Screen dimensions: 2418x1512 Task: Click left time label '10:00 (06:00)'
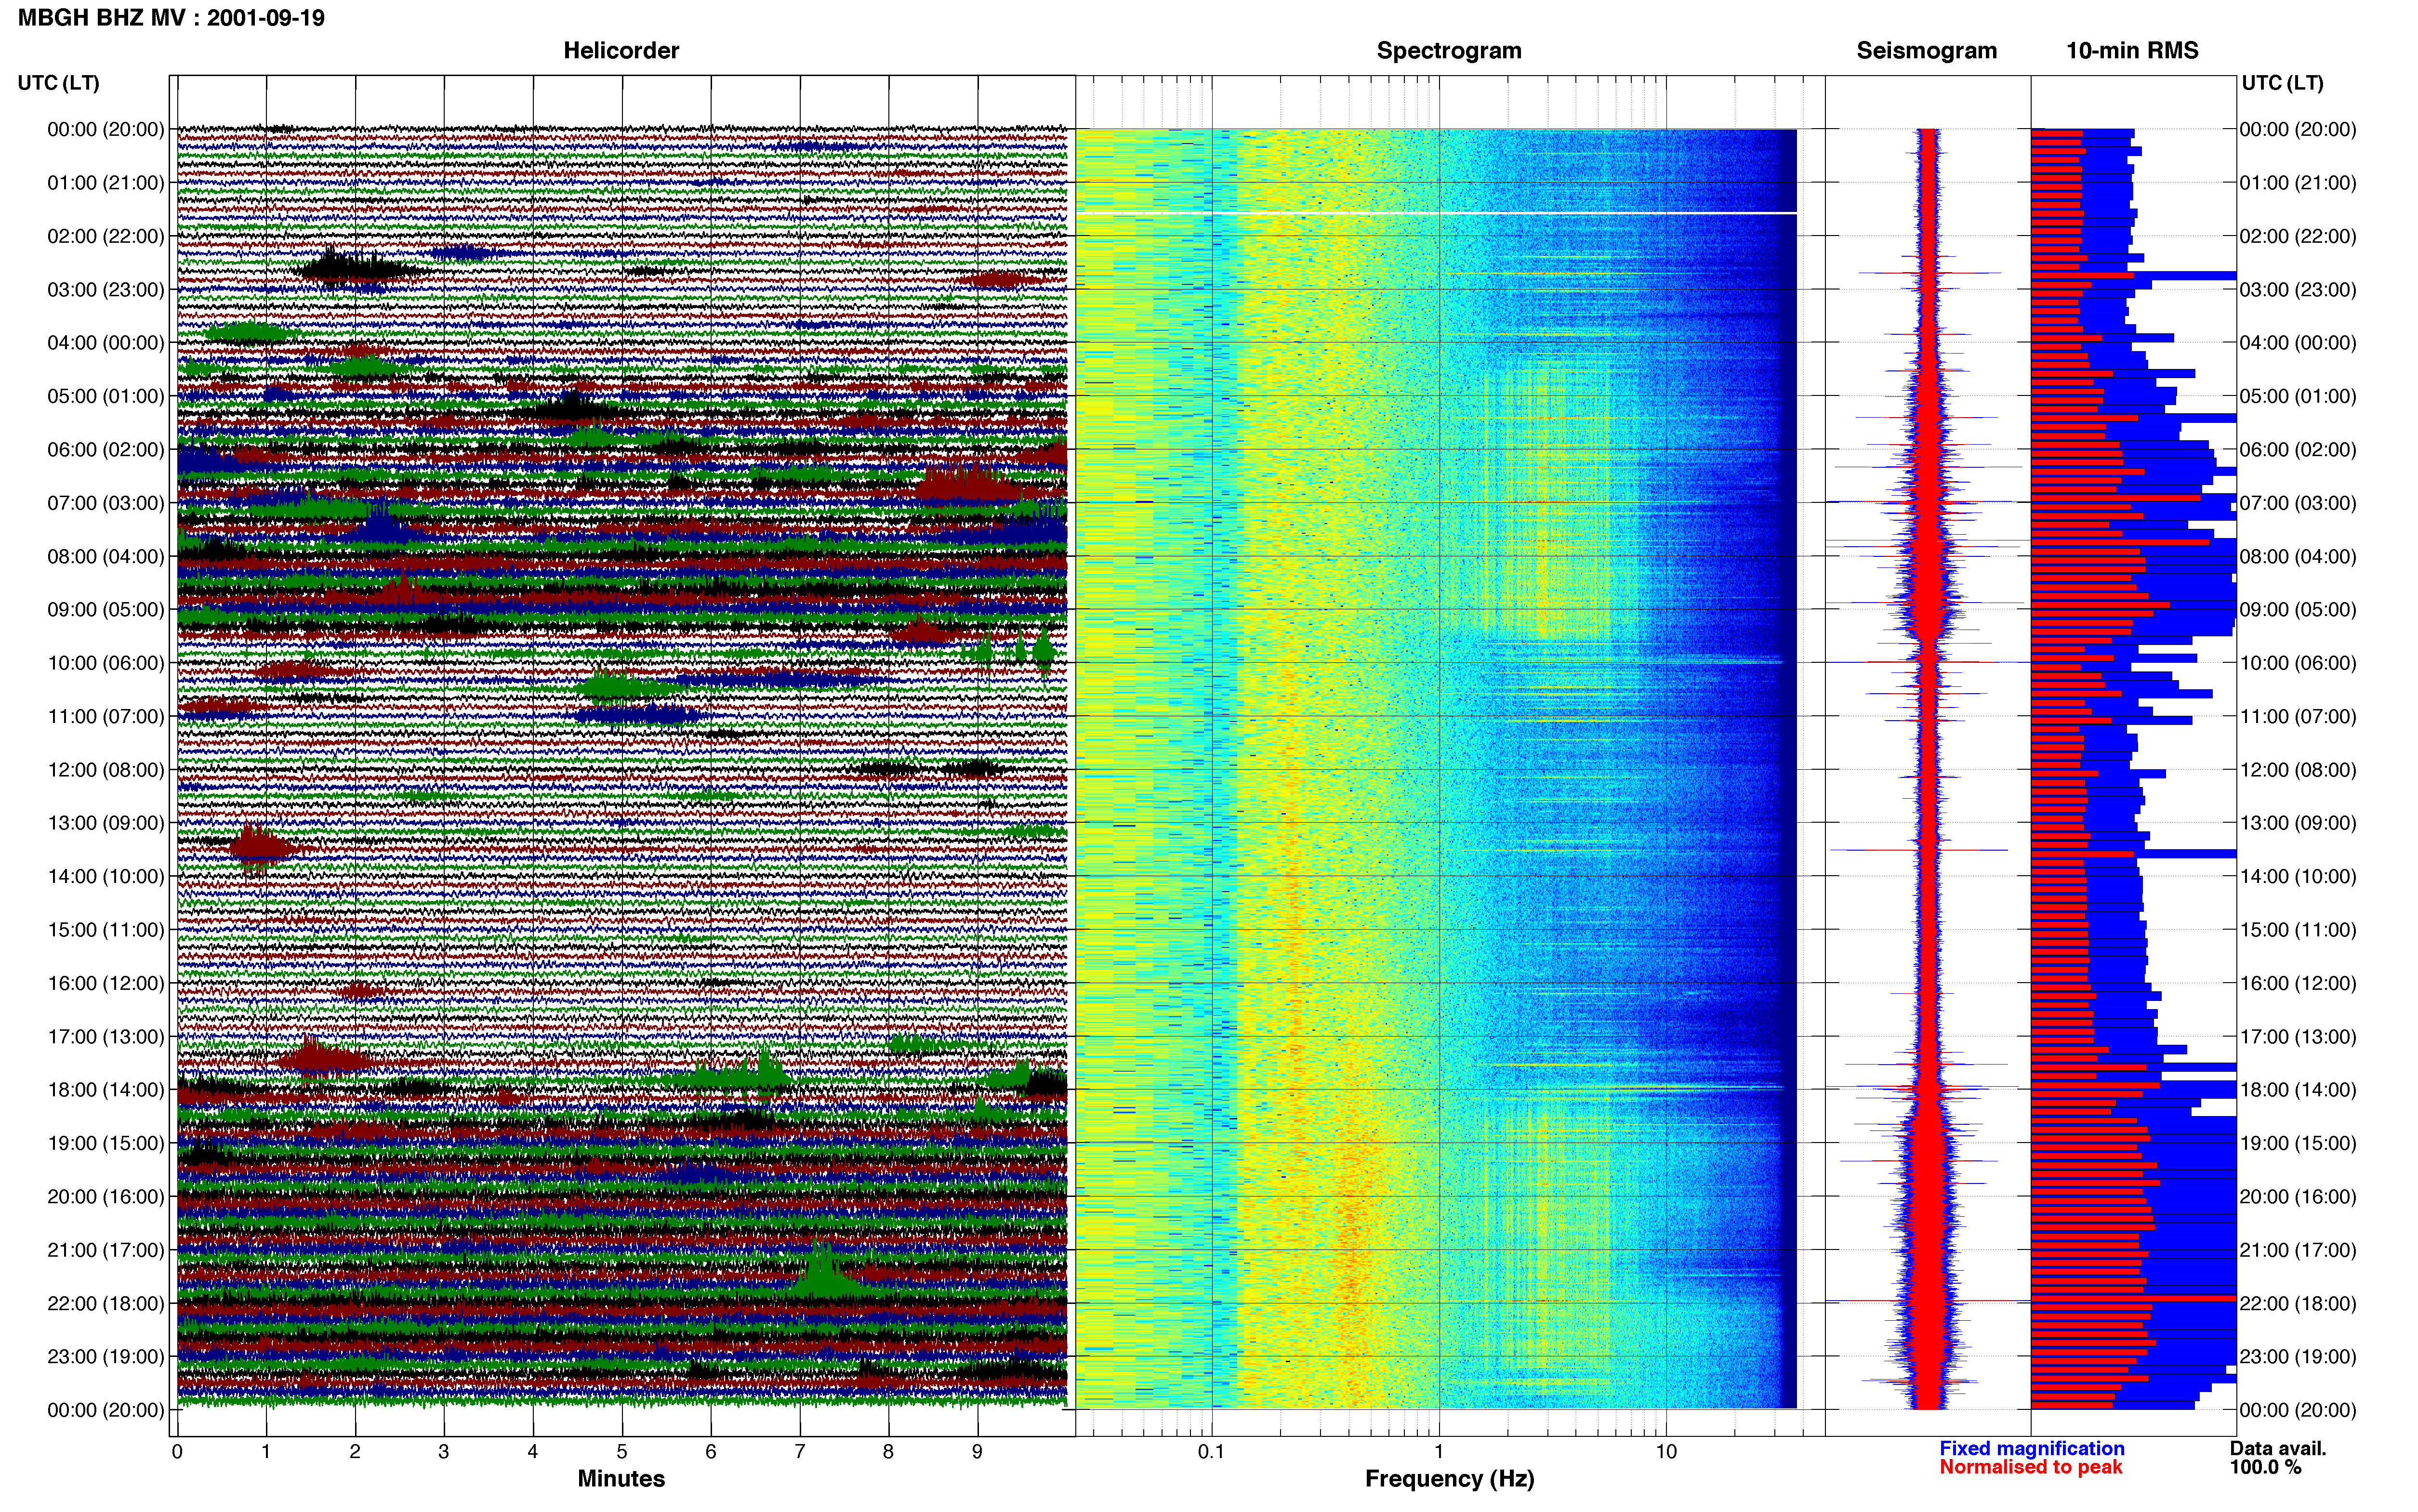(x=106, y=663)
